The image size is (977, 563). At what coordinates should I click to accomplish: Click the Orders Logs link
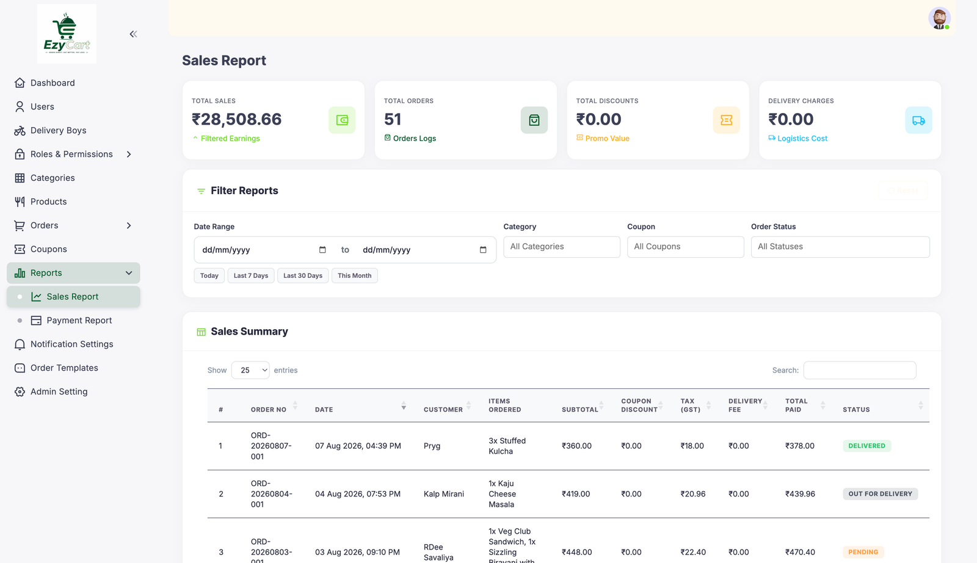click(410, 139)
